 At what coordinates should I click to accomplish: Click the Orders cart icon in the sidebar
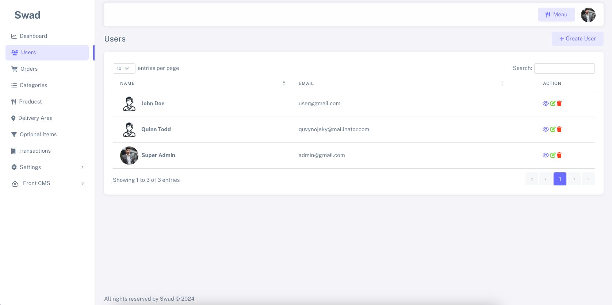coord(14,69)
